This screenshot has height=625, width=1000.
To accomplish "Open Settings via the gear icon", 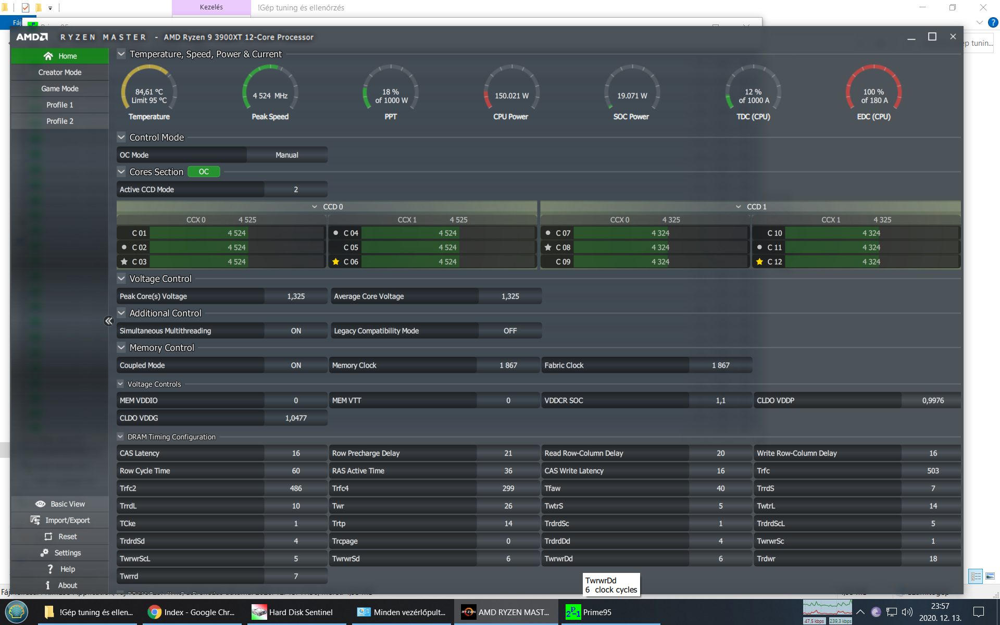I will point(60,553).
